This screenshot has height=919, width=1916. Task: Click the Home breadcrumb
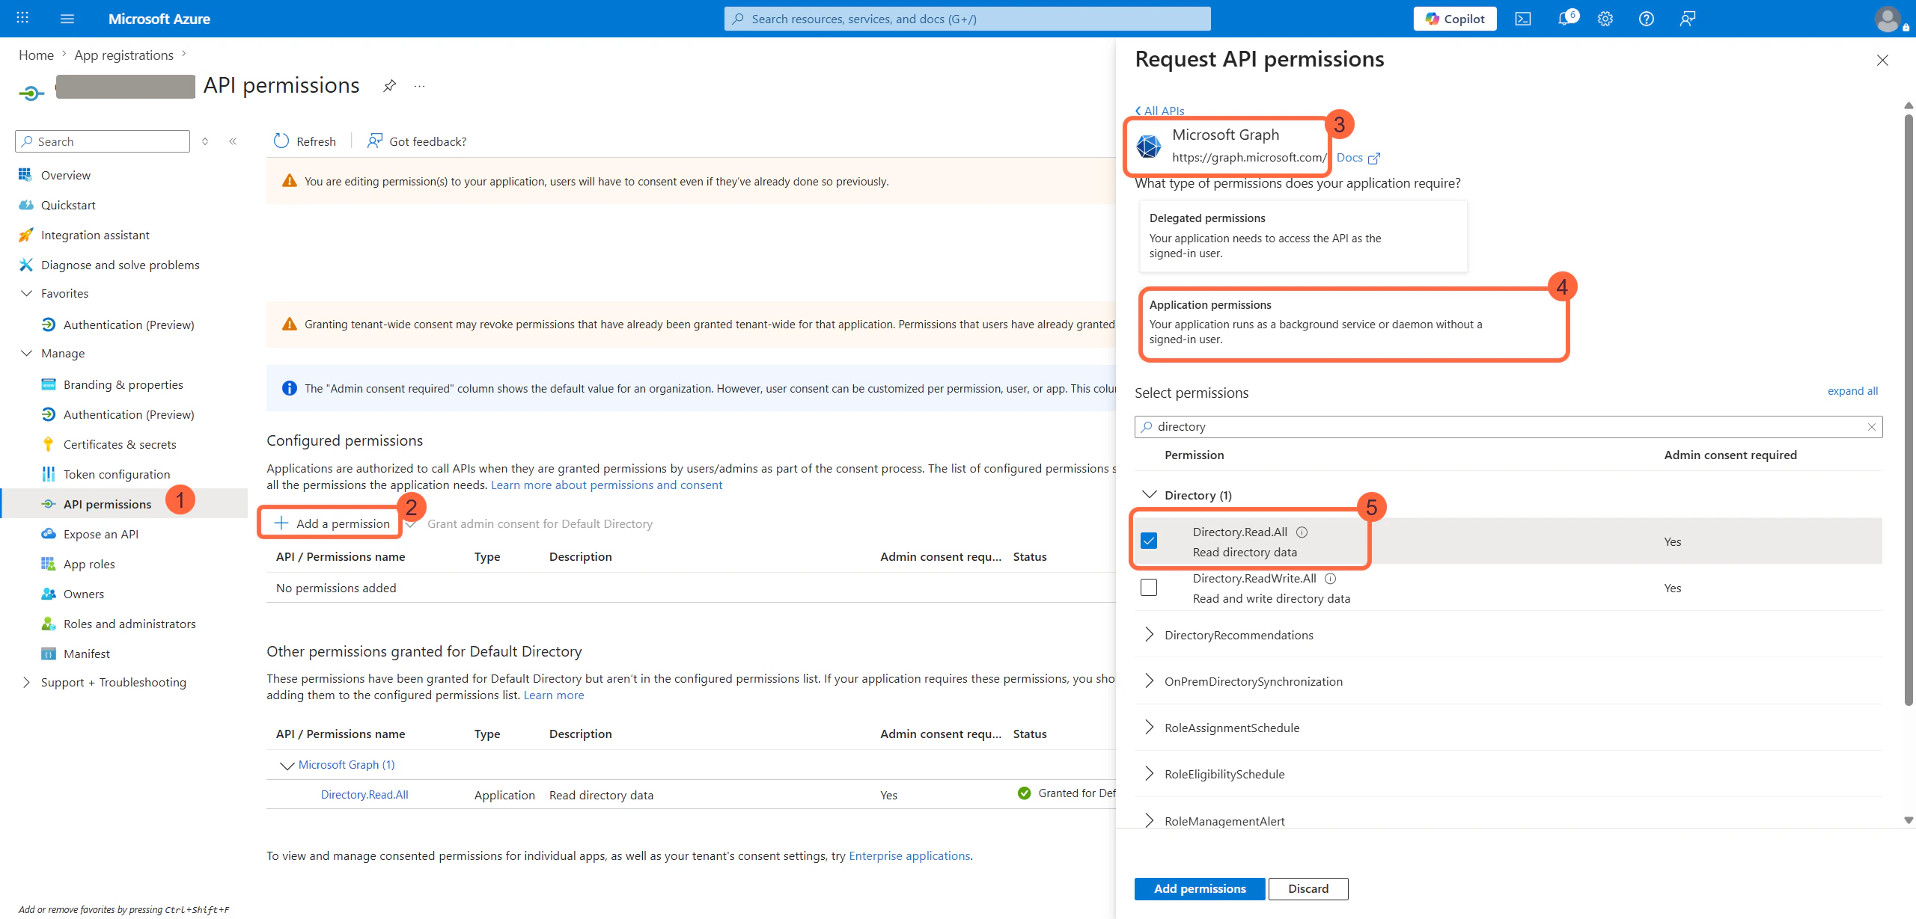coord(36,55)
